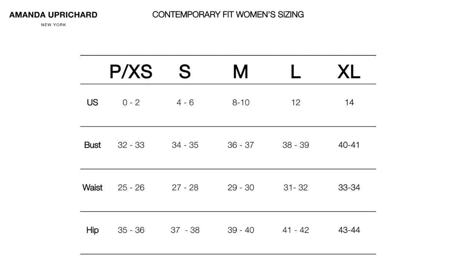The width and height of the screenshot is (467, 262).
Task: Click the Amanda Uprichard logo
Action: click(x=53, y=15)
